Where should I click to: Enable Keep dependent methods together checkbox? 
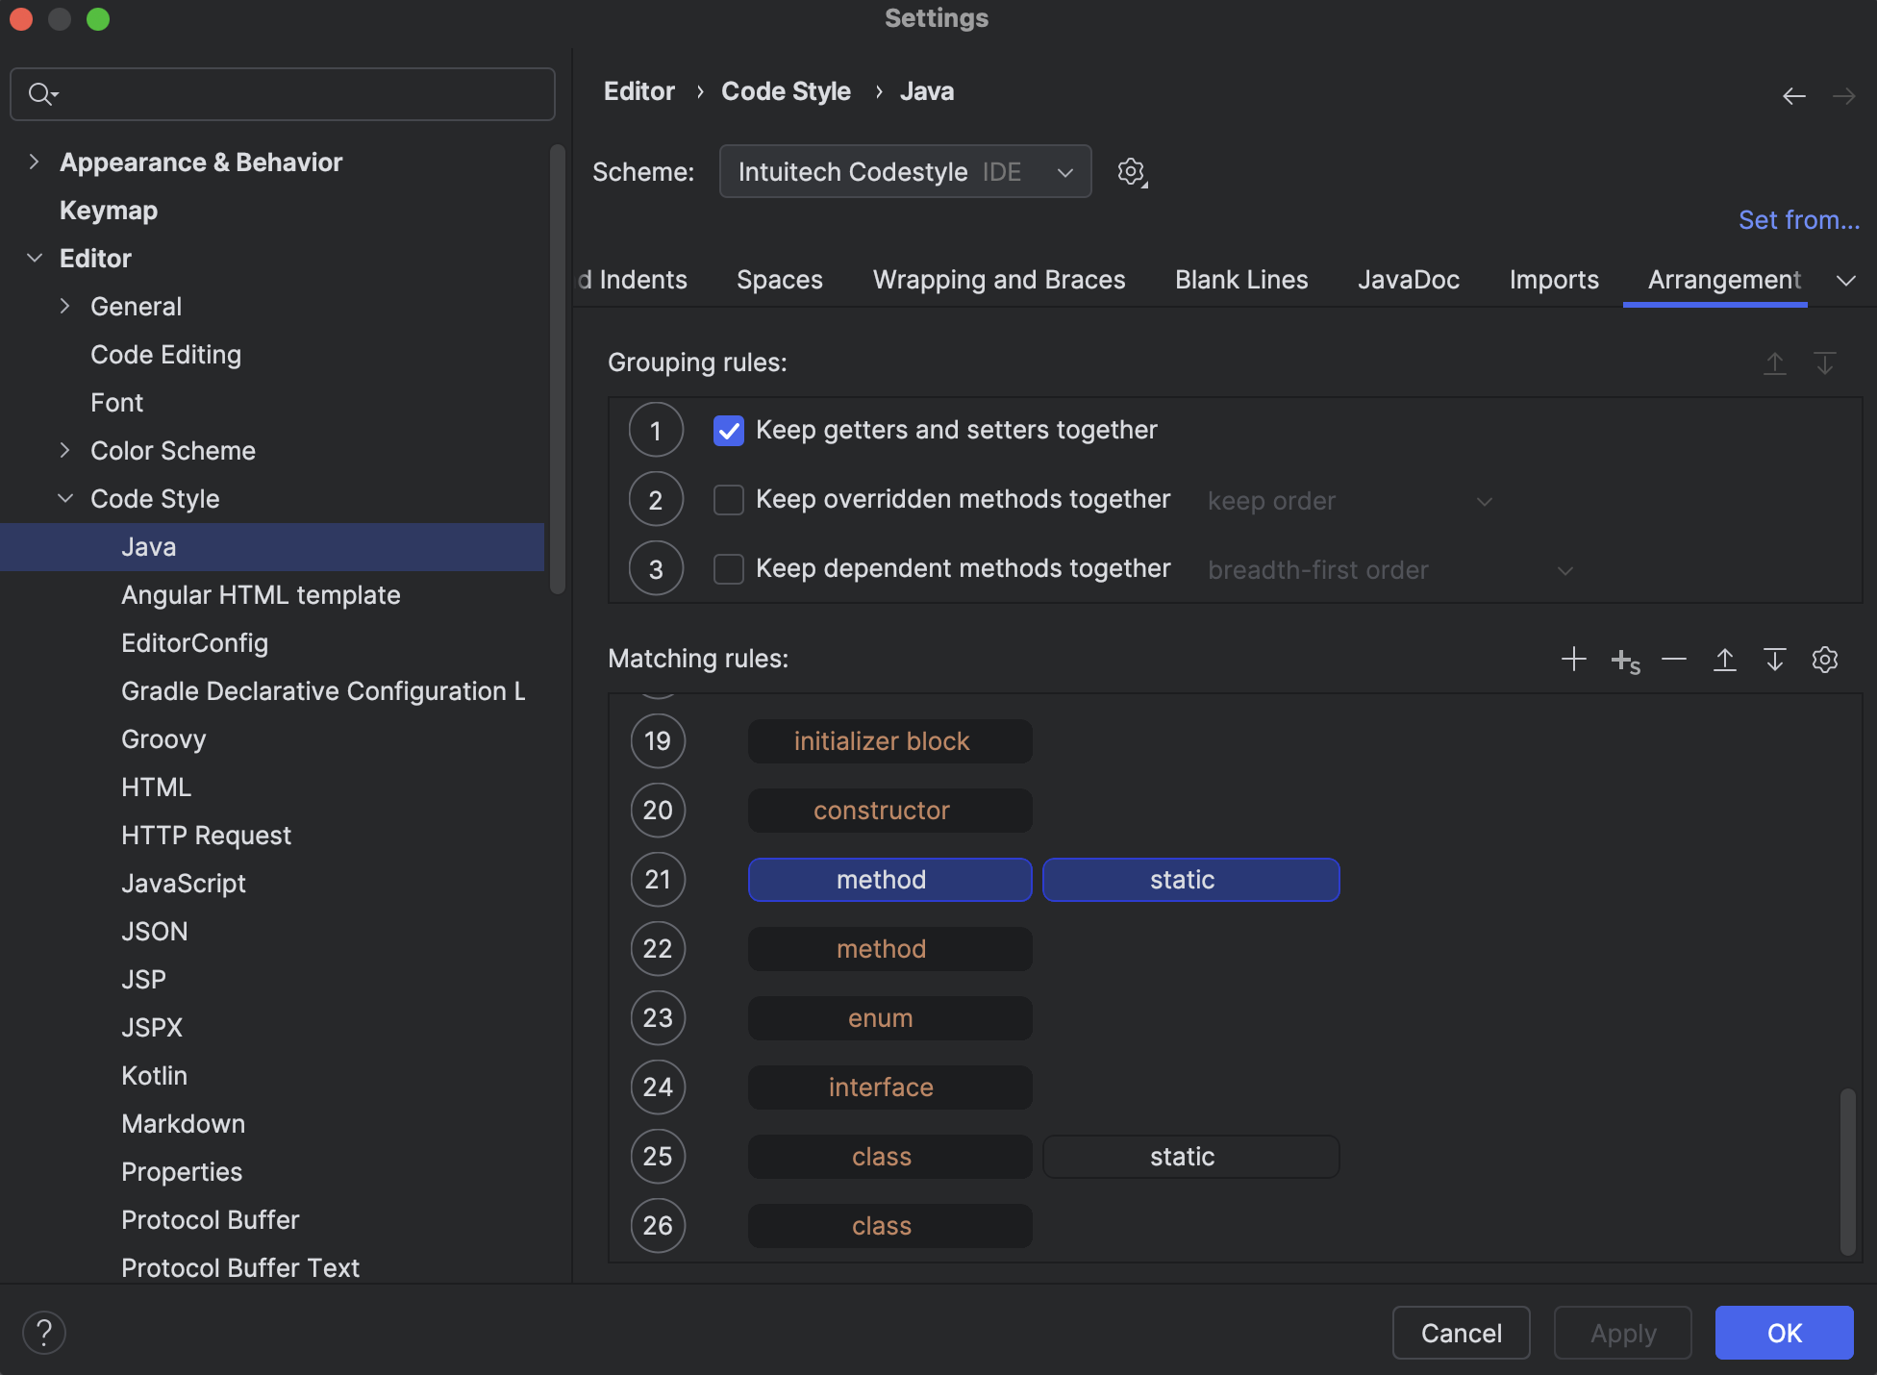tap(729, 569)
